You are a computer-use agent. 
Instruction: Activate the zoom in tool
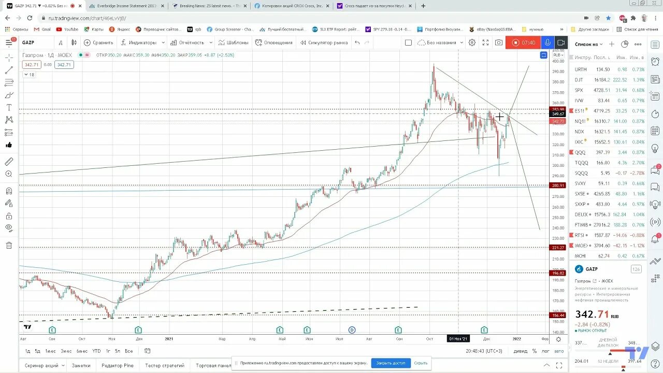[x=9, y=174]
